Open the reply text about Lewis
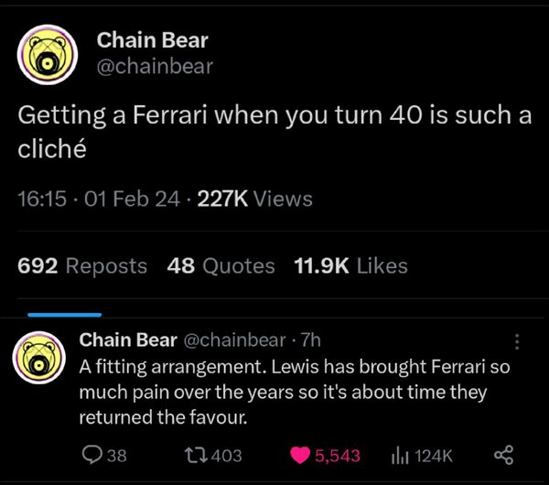This screenshot has height=485, width=549. click(295, 392)
